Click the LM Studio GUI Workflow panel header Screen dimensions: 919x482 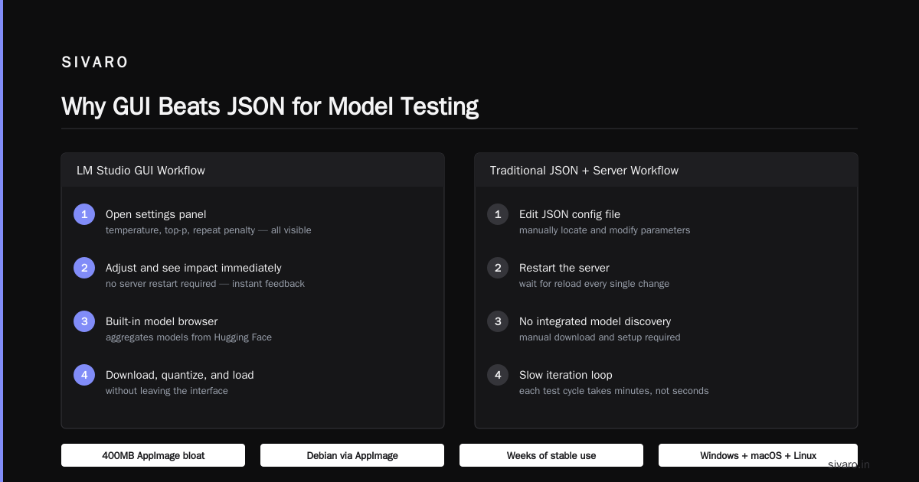(x=253, y=170)
